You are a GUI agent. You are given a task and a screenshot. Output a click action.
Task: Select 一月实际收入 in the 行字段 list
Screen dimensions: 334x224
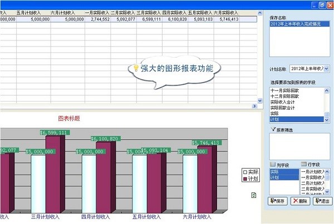(x=313, y=177)
